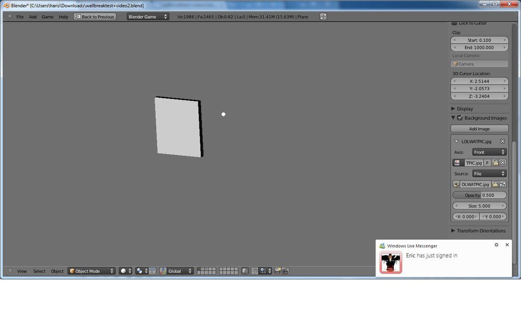Open the Source File dropdown

489,174
